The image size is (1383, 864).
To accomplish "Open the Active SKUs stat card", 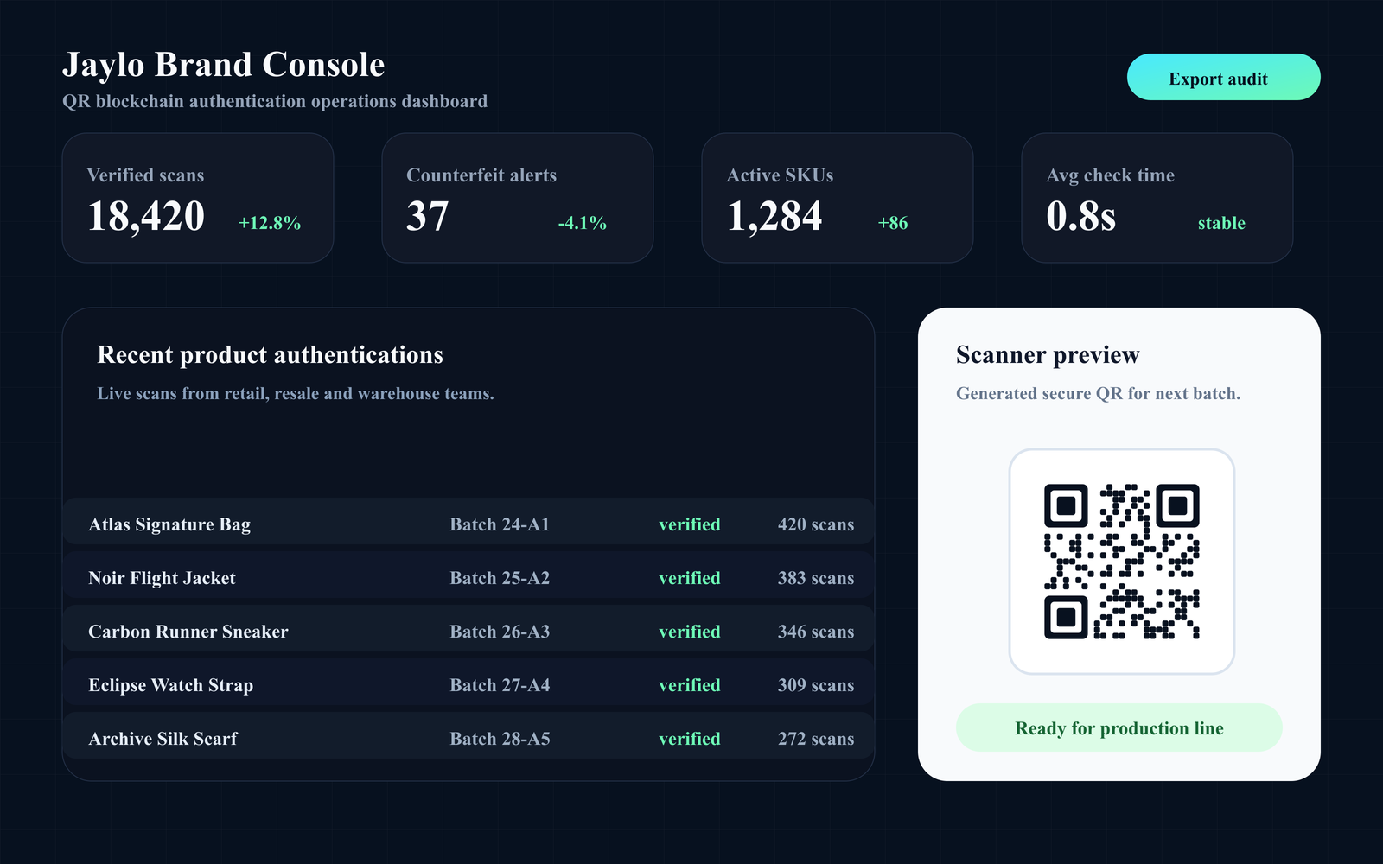I will (x=838, y=198).
